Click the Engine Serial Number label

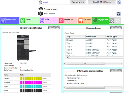coord(11,68)
